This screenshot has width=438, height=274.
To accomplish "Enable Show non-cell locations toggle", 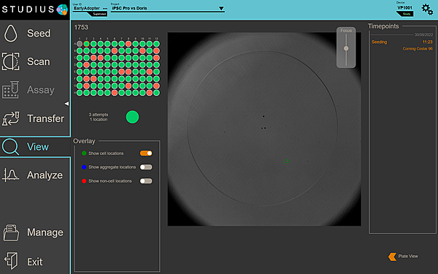I will click(146, 181).
